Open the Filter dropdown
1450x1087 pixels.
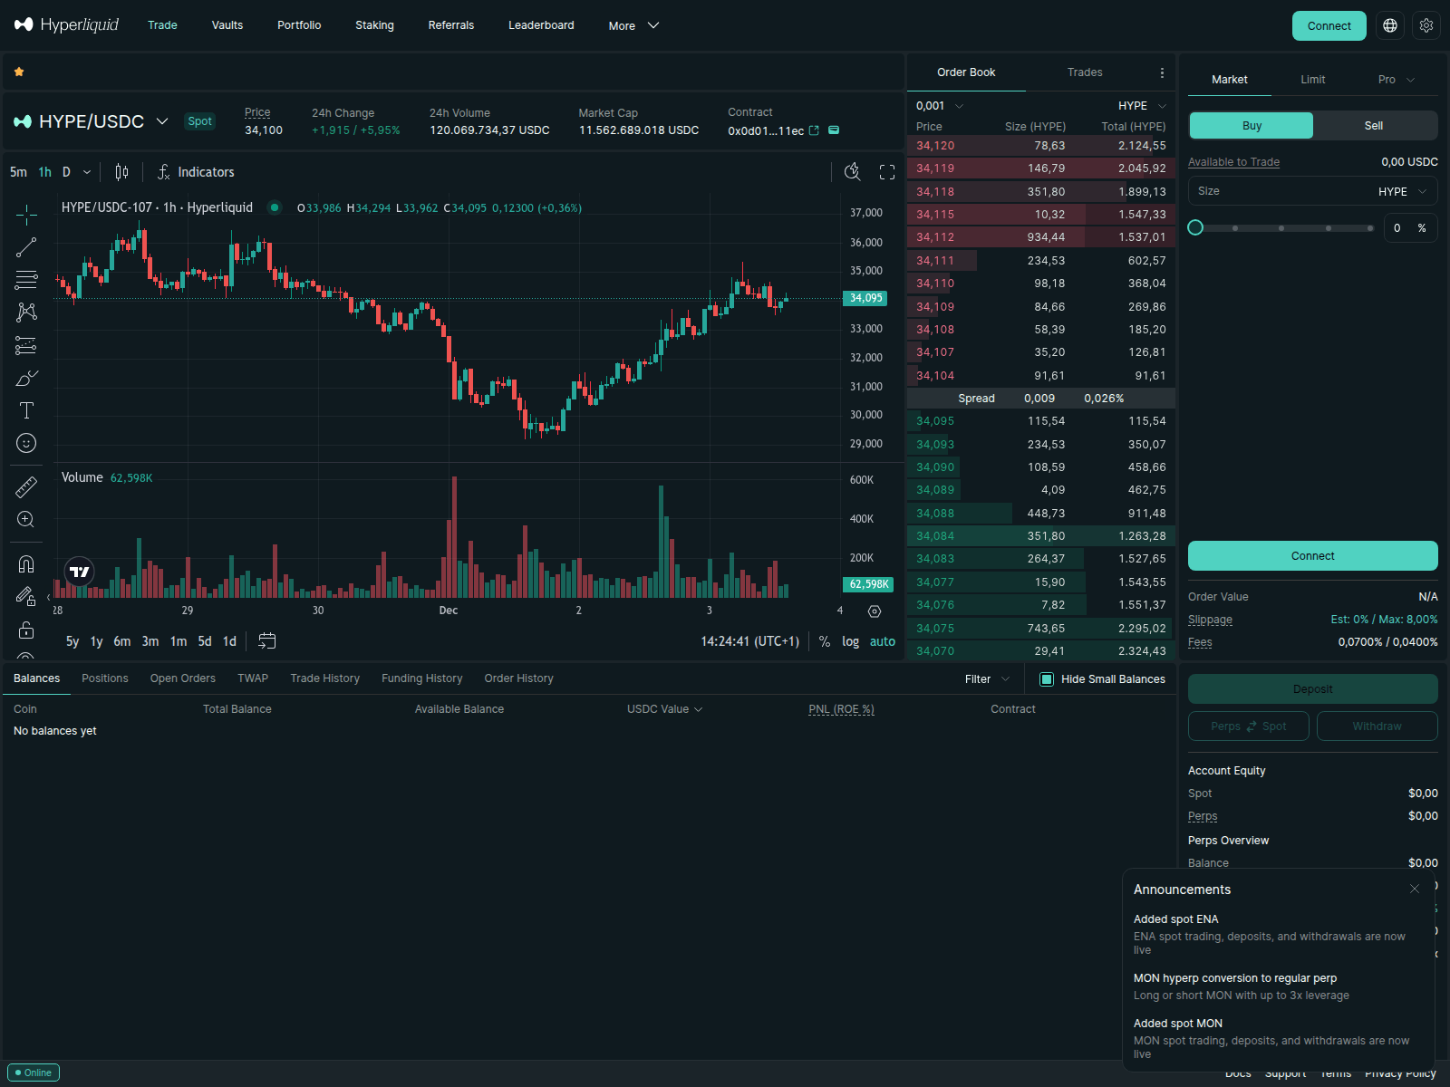[x=987, y=679]
